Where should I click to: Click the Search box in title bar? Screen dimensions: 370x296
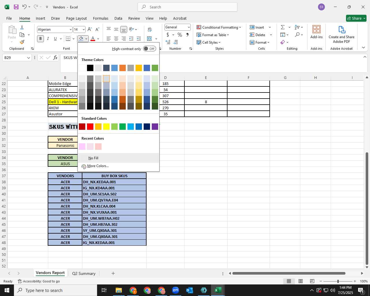click(187, 7)
